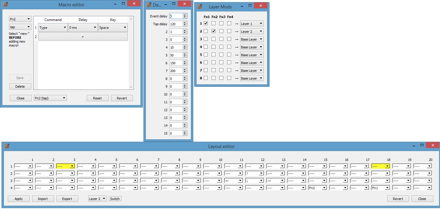Click the Export button in Layout editor
Image resolution: width=440 pixels, height=209 pixels.
[67, 199]
